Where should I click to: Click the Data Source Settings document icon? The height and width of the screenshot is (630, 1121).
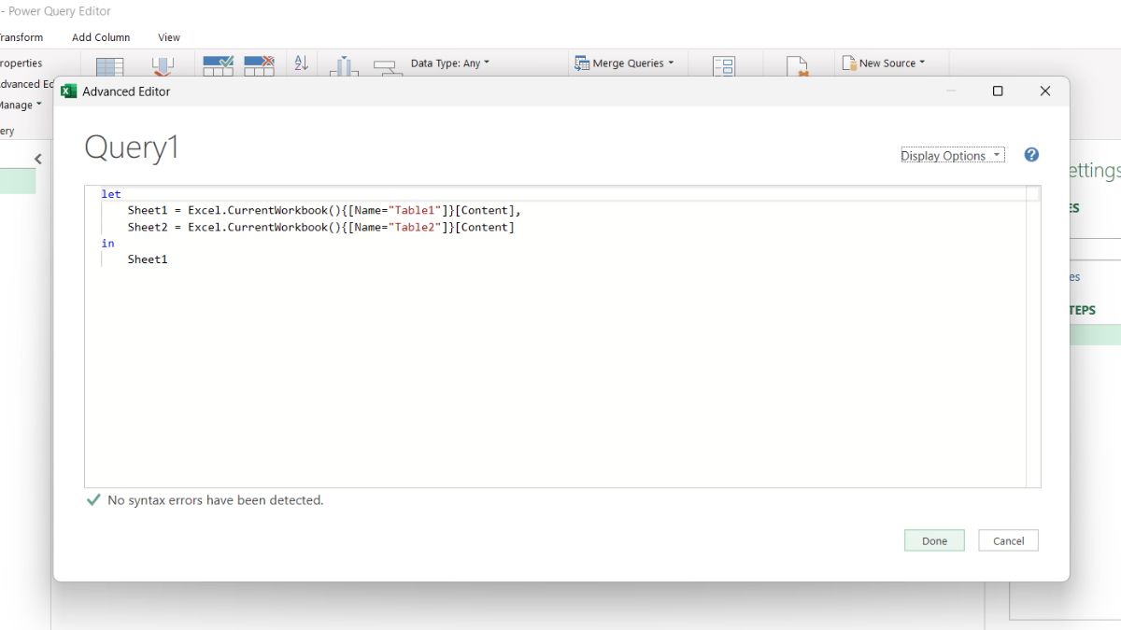[x=797, y=66]
